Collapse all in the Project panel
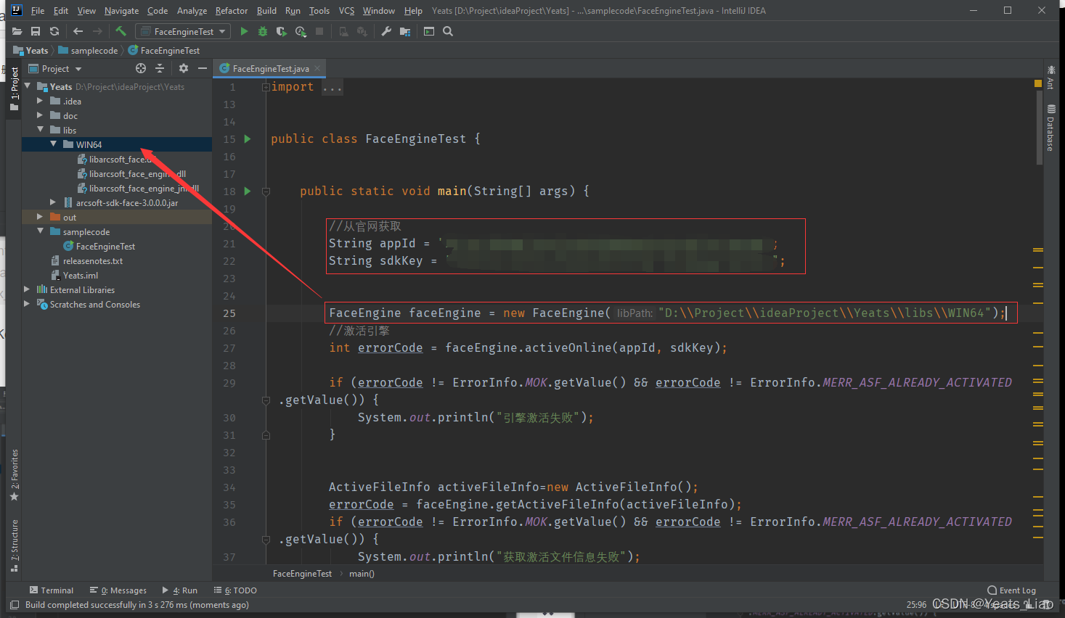This screenshot has height=618, width=1065. pos(160,68)
